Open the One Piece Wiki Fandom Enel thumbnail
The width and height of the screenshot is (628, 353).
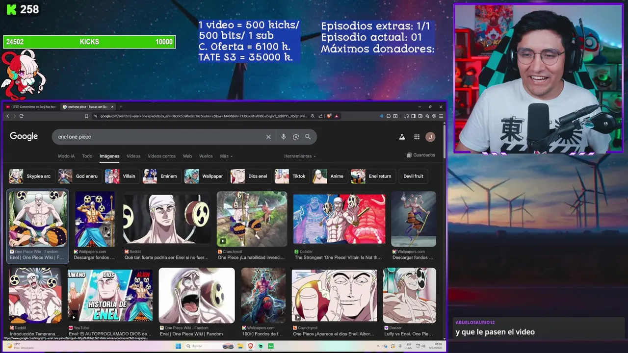37,219
